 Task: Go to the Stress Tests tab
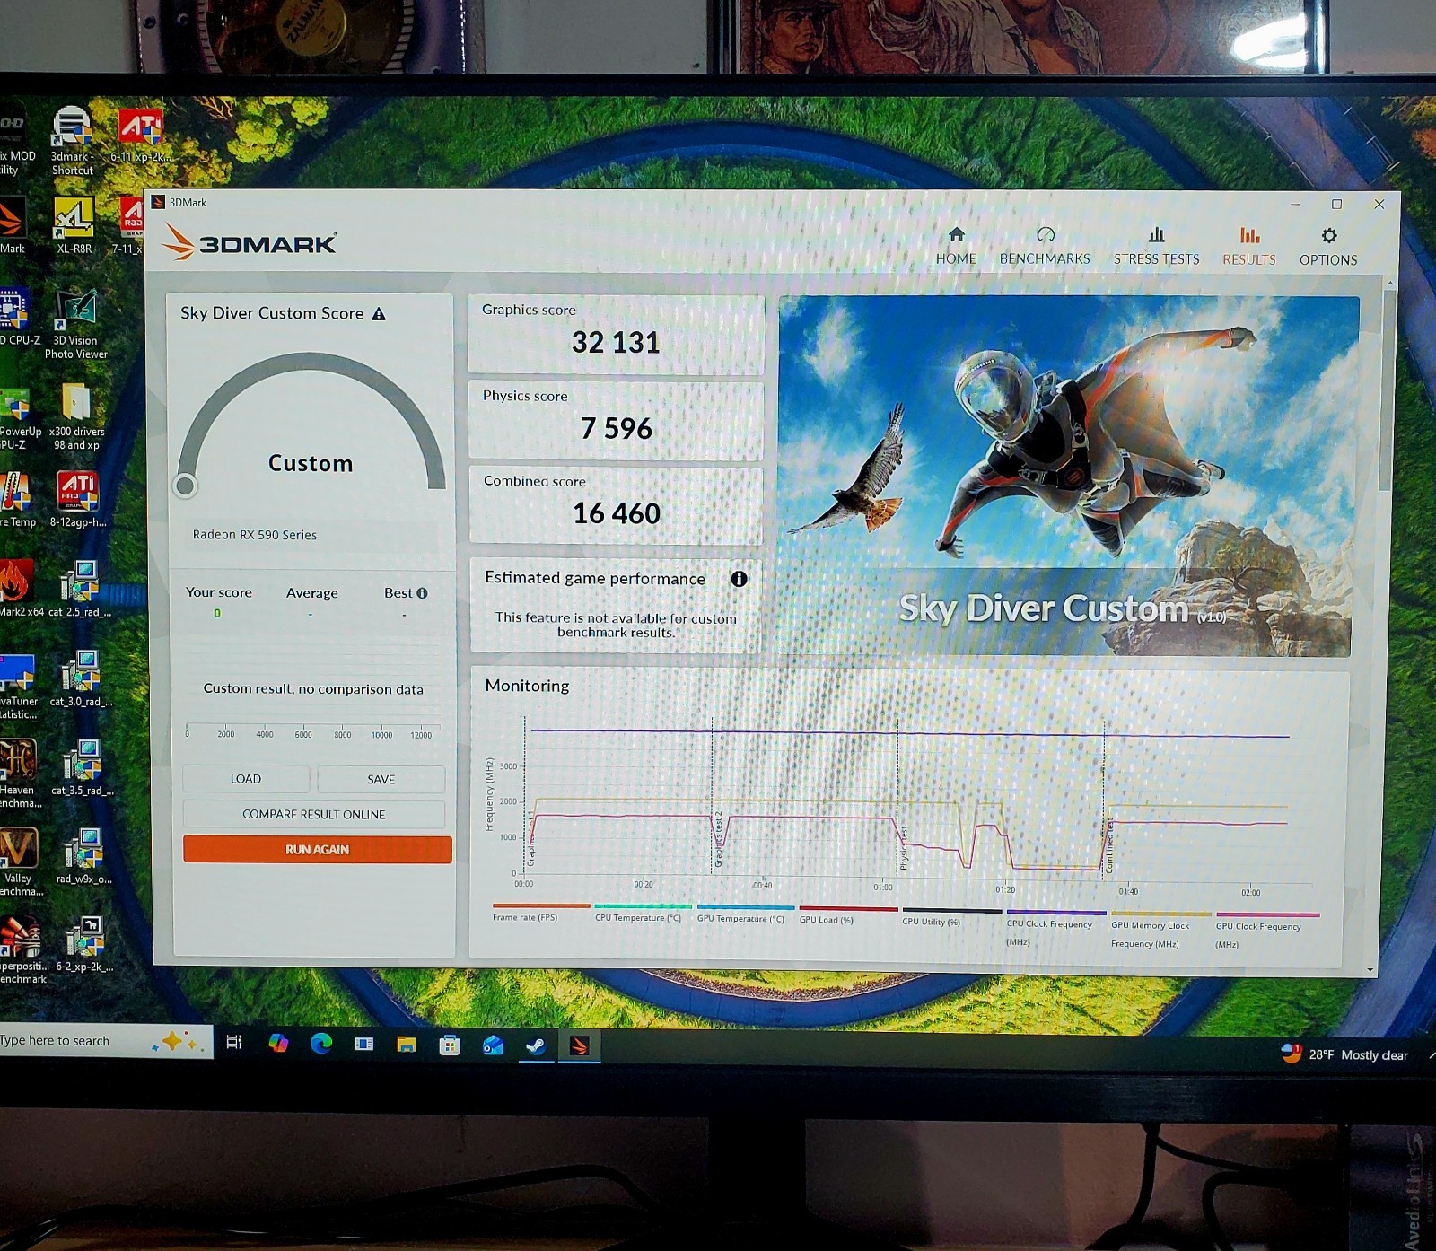click(x=1156, y=246)
